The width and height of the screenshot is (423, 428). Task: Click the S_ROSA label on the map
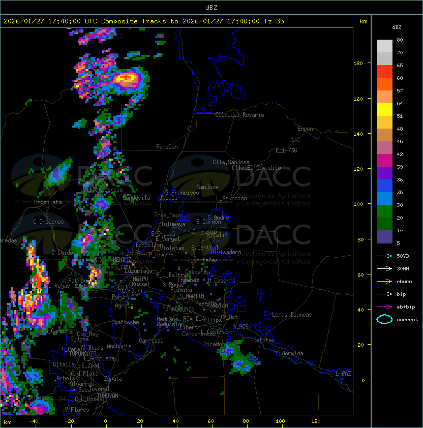(x=242, y=327)
